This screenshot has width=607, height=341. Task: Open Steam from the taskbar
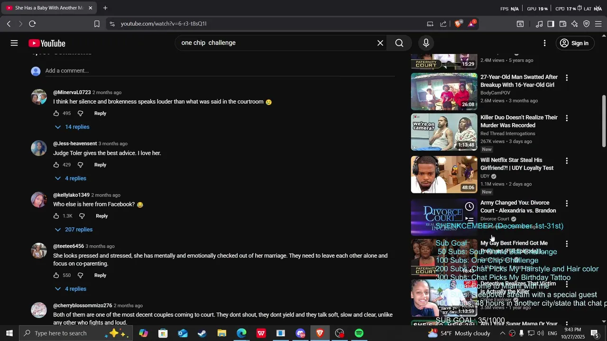tap(202, 333)
